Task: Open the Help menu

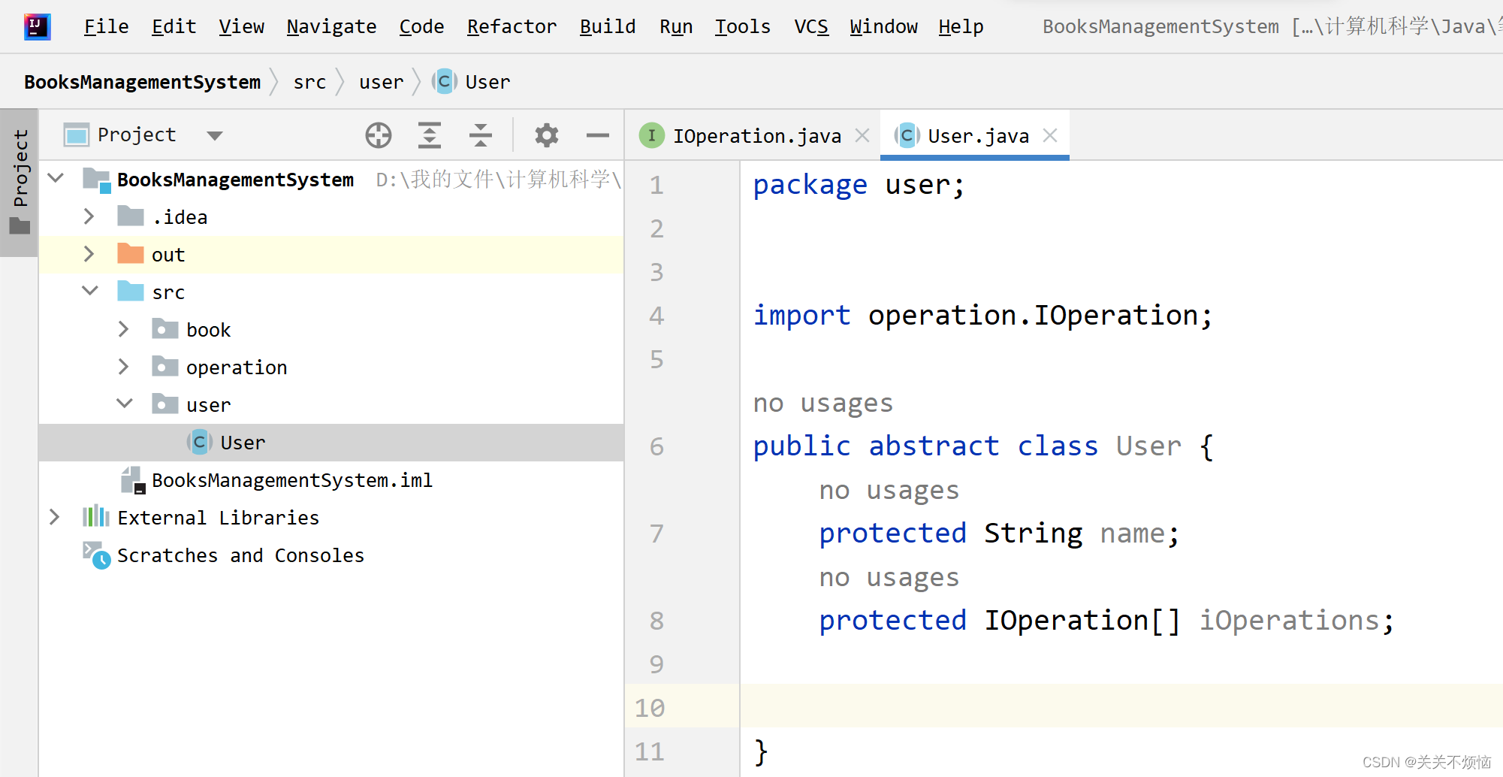Action: (x=961, y=27)
